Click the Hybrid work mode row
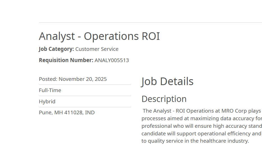 click(x=47, y=102)
